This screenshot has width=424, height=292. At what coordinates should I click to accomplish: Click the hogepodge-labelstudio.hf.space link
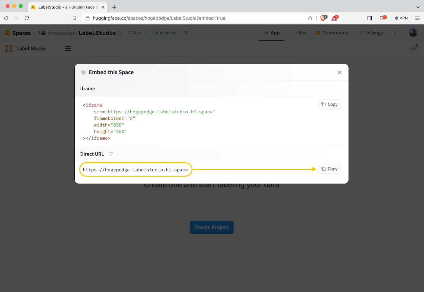click(x=135, y=170)
